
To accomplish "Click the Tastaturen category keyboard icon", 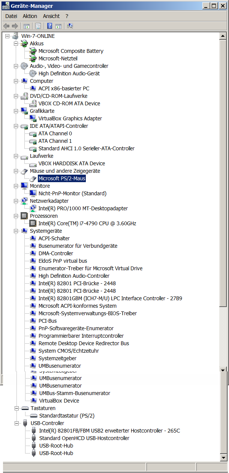I will coord(25,408).
